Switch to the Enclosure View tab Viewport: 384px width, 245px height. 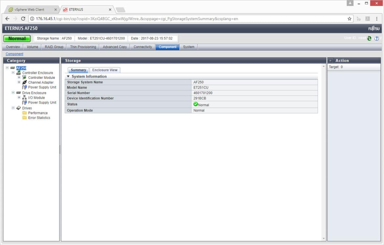point(105,70)
